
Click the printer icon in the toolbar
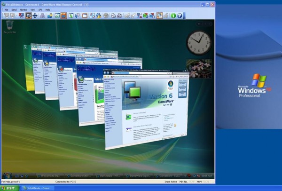click(113, 16)
